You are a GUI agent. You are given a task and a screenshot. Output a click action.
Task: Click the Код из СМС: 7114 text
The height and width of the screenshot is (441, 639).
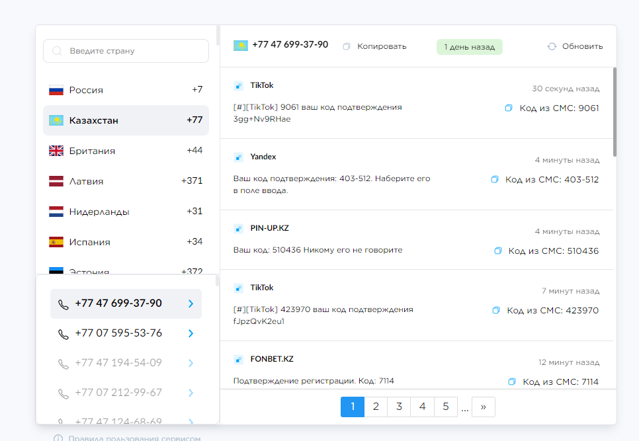(x=561, y=382)
